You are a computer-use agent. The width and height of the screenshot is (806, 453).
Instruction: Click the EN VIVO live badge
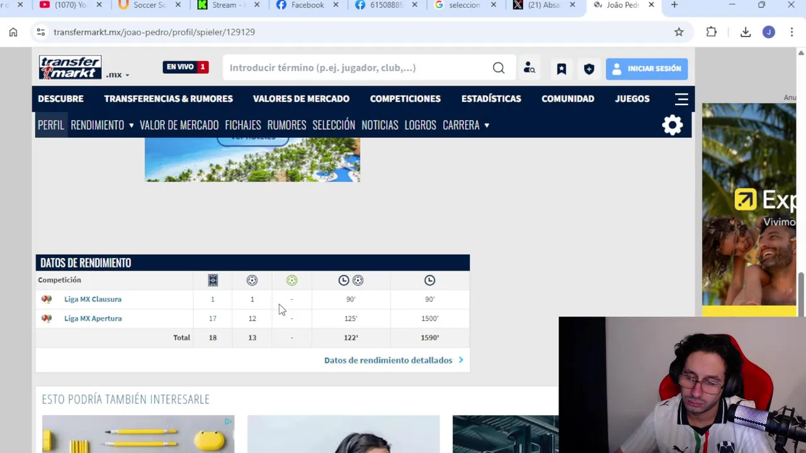185,67
